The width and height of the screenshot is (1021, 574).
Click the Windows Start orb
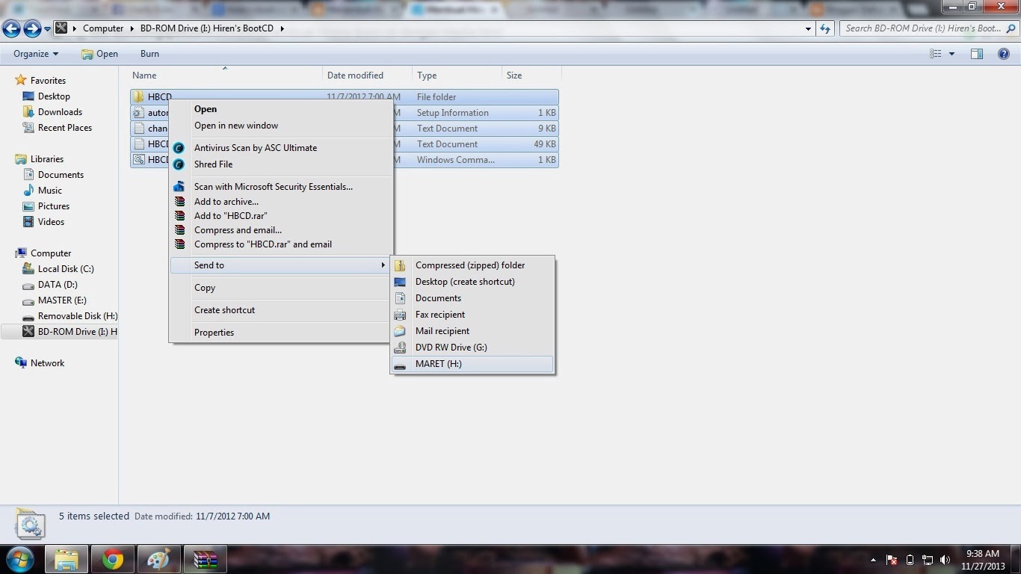[x=19, y=559]
